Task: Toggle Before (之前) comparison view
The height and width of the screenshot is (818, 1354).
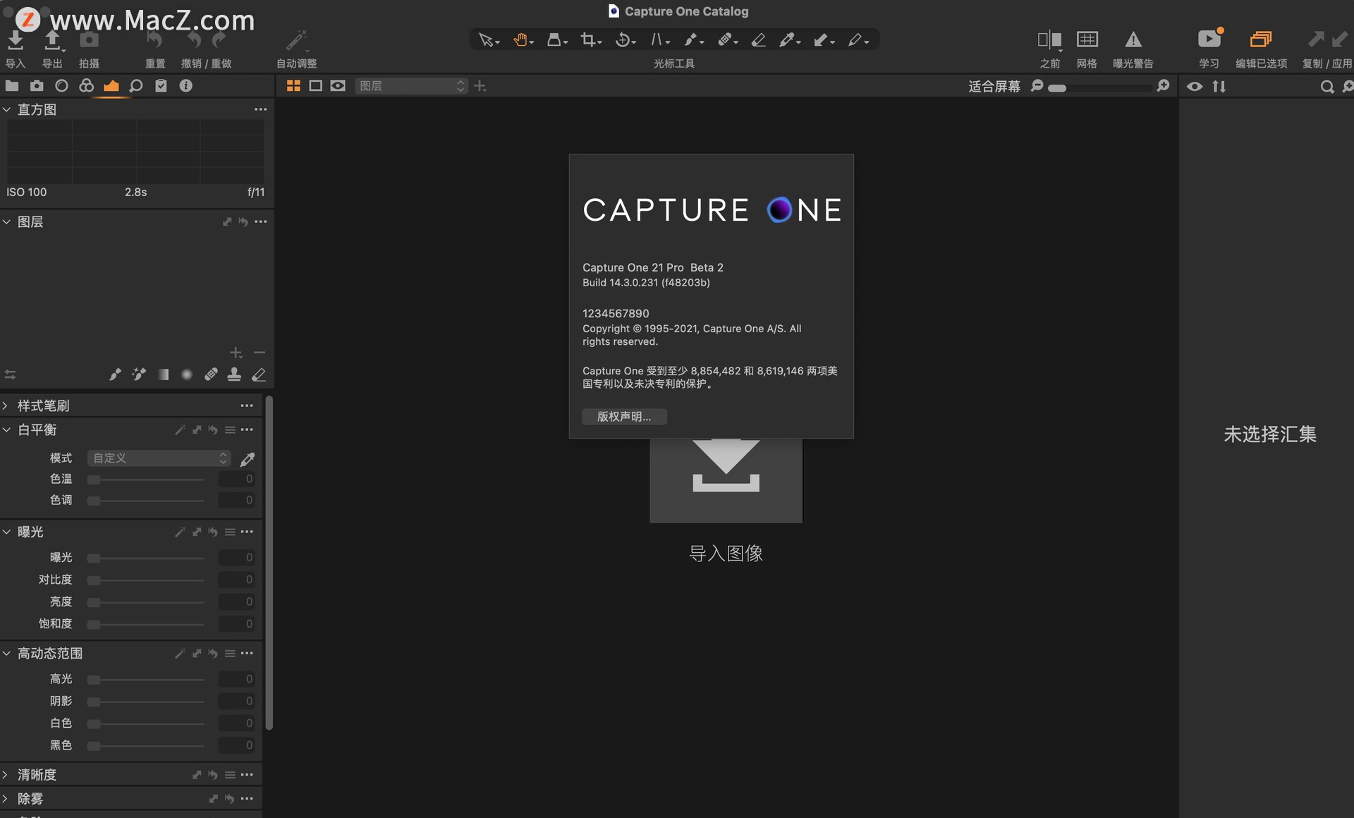Action: [x=1050, y=40]
